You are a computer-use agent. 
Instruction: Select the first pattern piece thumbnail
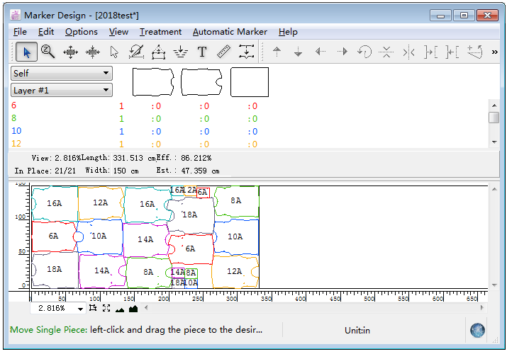[154, 82]
